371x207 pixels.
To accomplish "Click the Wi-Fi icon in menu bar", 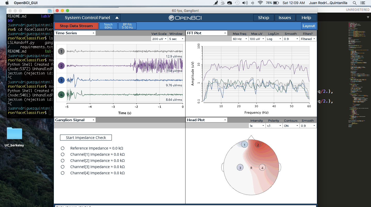I will (x=260, y=3).
